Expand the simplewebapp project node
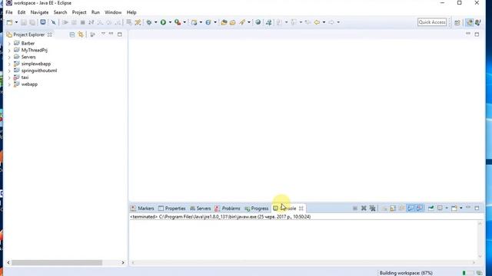Viewport: 492px width, 276px height. click(x=9, y=64)
